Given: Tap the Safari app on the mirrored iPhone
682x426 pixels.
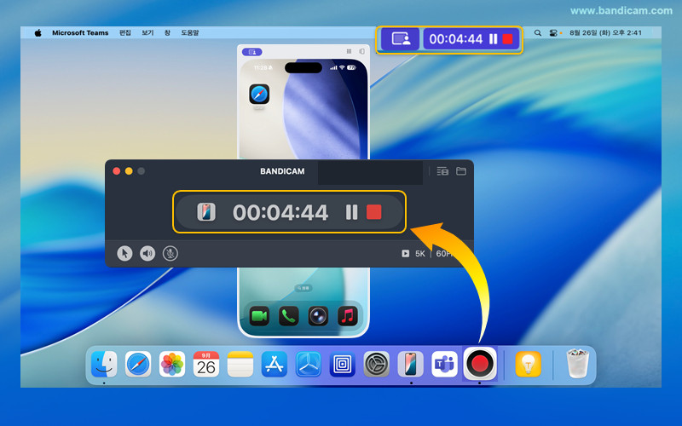Looking at the screenshot, I should 259,95.
